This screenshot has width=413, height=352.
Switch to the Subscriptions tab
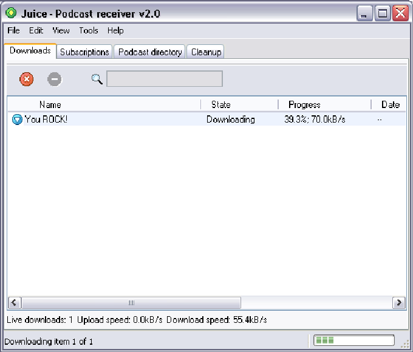(84, 52)
